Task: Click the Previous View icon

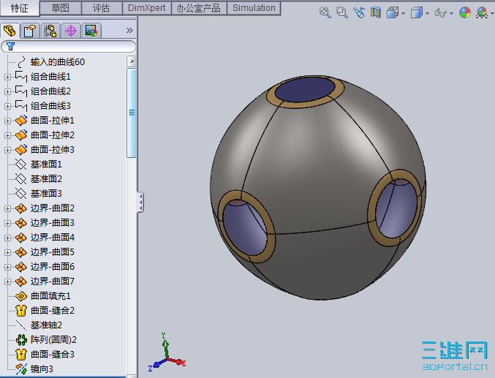Action: click(x=359, y=12)
